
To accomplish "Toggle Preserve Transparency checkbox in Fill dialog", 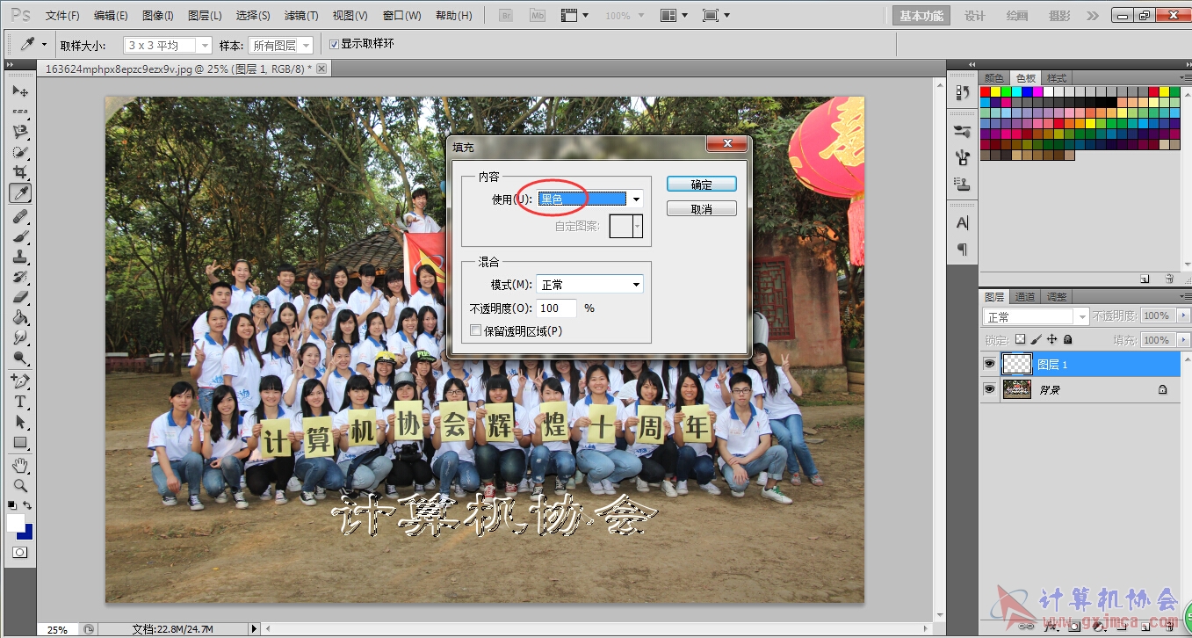I will tap(476, 331).
